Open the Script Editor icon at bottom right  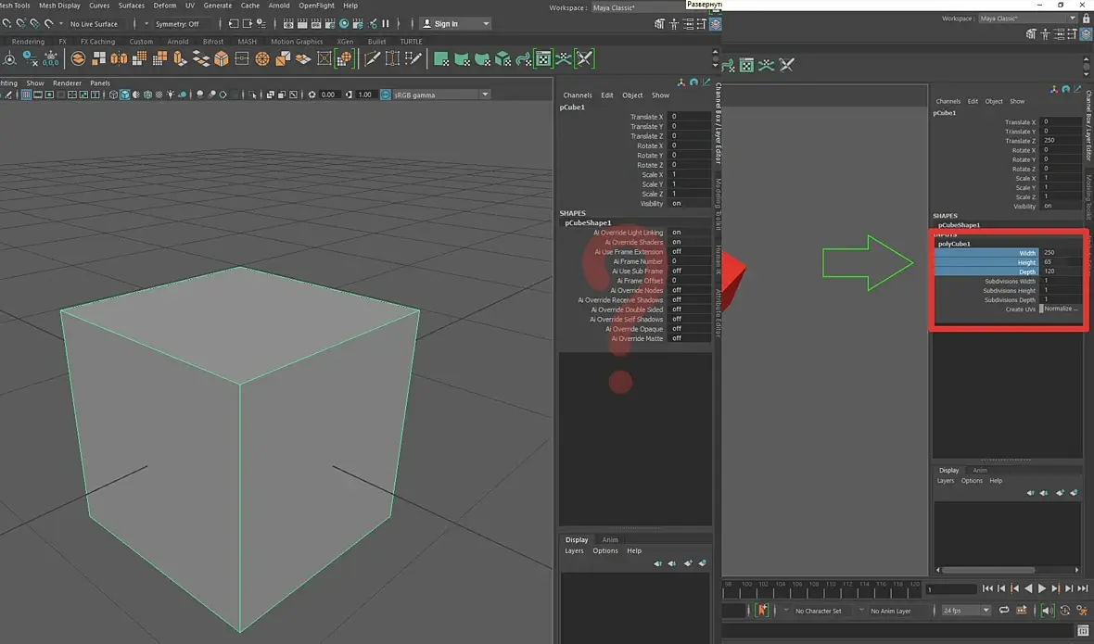1084,631
